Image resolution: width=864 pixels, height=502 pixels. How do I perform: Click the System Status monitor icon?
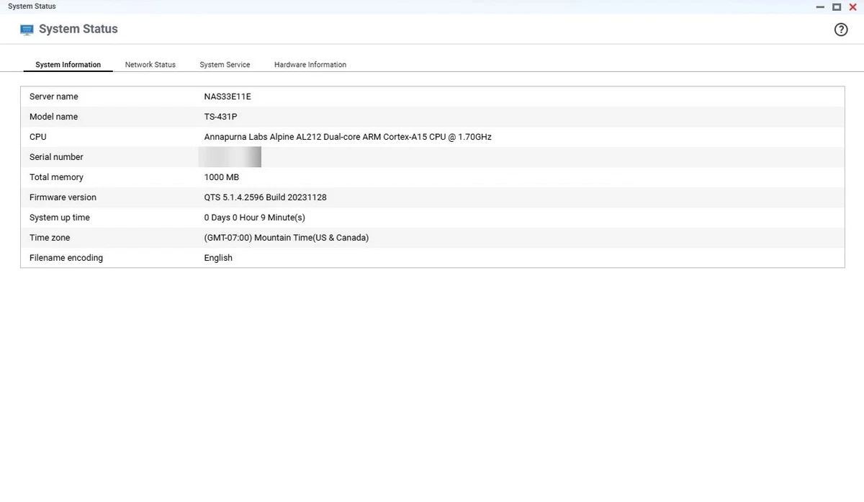(x=27, y=30)
